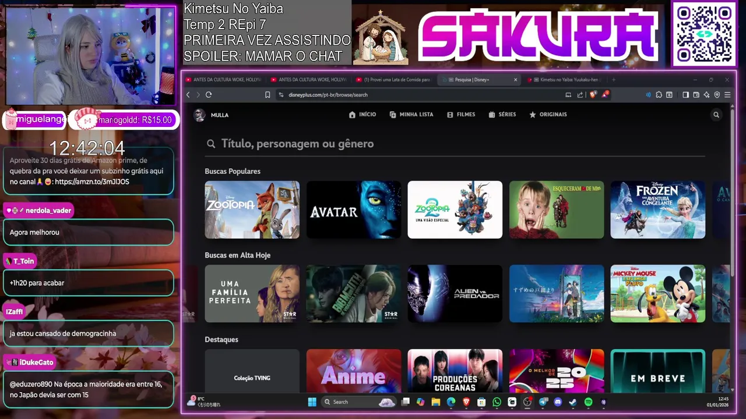Screen dimensions: 746x419
Task: Click the amzn.to link in chat notice
Action: pos(92,182)
